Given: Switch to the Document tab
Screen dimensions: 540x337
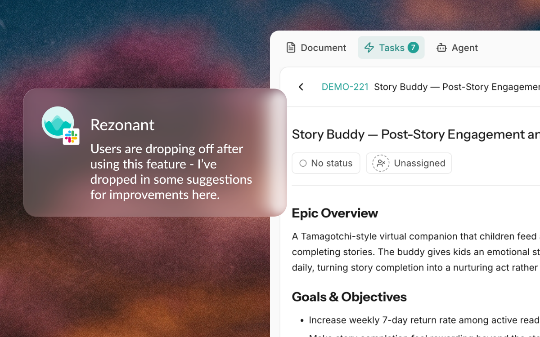Looking at the screenshot, I should tap(316, 48).
